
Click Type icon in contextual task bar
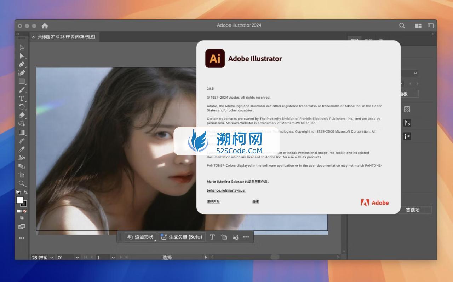[x=212, y=237]
